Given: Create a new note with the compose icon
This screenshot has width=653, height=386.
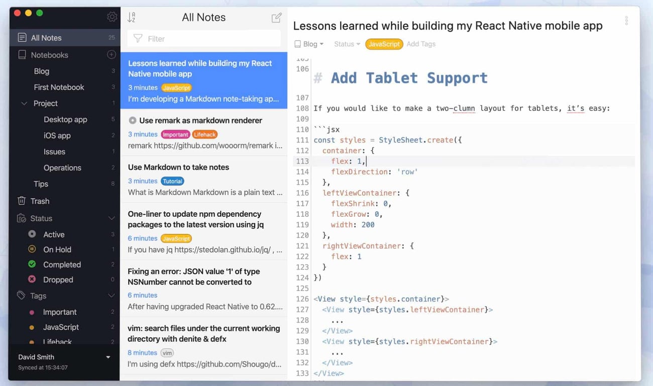Looking at the screenshot, I should 276,17.
